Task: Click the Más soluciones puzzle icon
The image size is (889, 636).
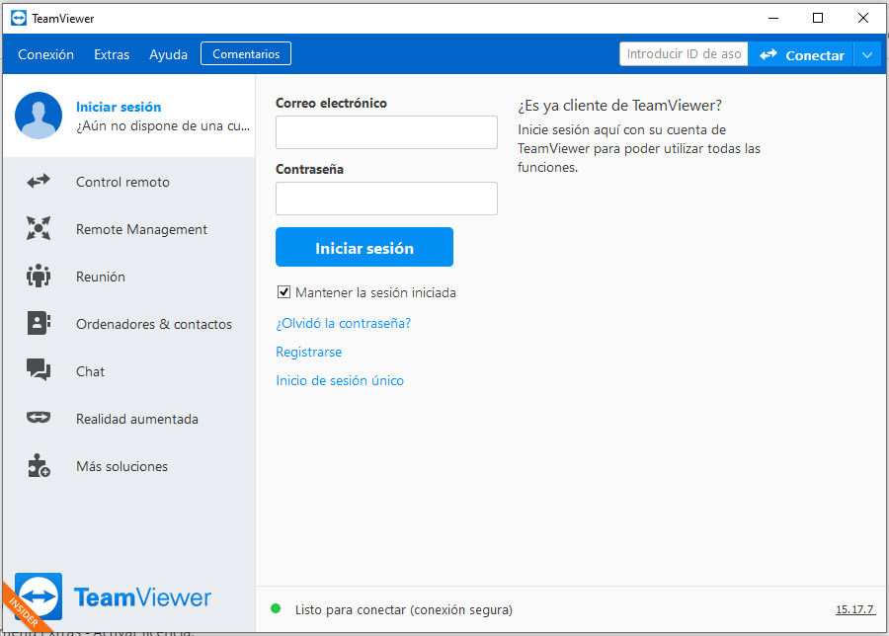Action: coord(39,465)
